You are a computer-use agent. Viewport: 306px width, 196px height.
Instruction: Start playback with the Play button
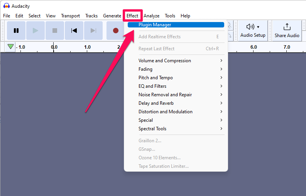pos(36,31)
